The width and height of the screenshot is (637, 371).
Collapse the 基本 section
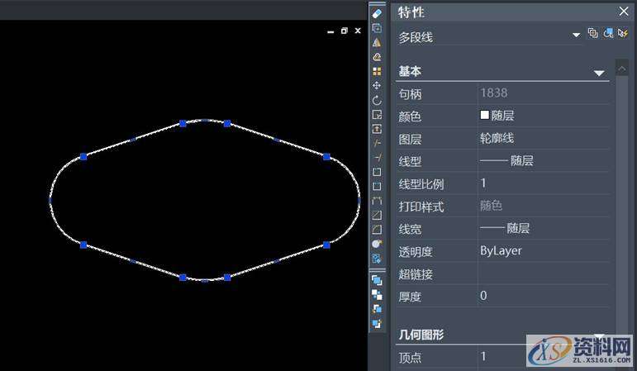(599, 74)
